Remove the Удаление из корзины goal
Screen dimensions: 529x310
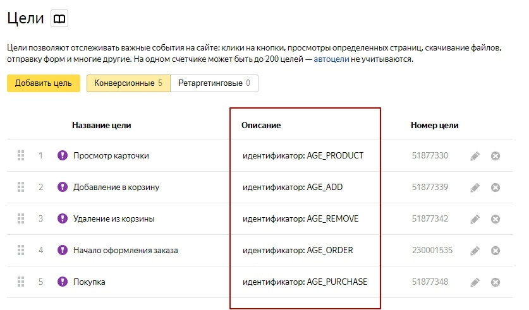click(x=496, y=218)
